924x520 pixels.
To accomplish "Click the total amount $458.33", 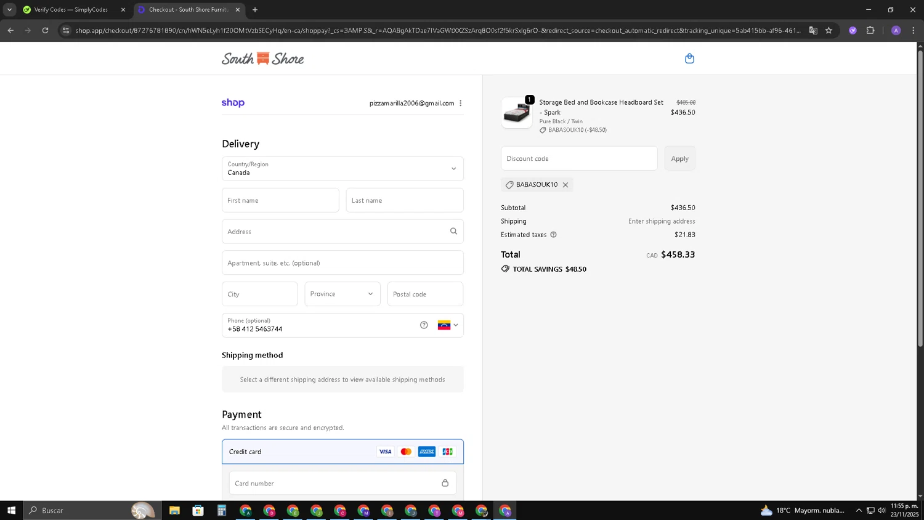I will [678, 254].
